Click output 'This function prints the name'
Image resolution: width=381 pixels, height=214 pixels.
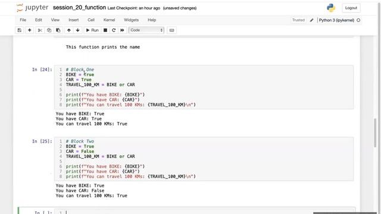[103, 47]
